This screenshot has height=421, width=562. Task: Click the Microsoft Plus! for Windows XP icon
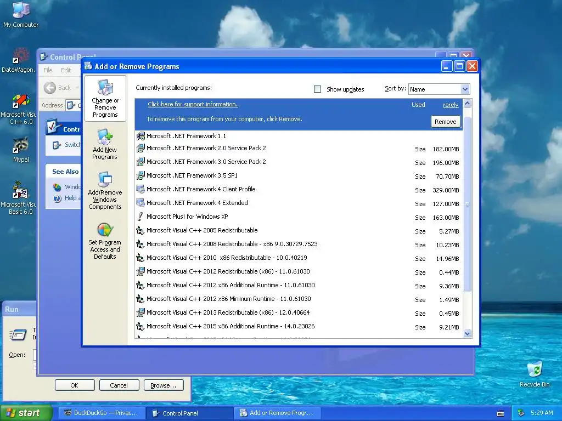[x=140, y=217]
